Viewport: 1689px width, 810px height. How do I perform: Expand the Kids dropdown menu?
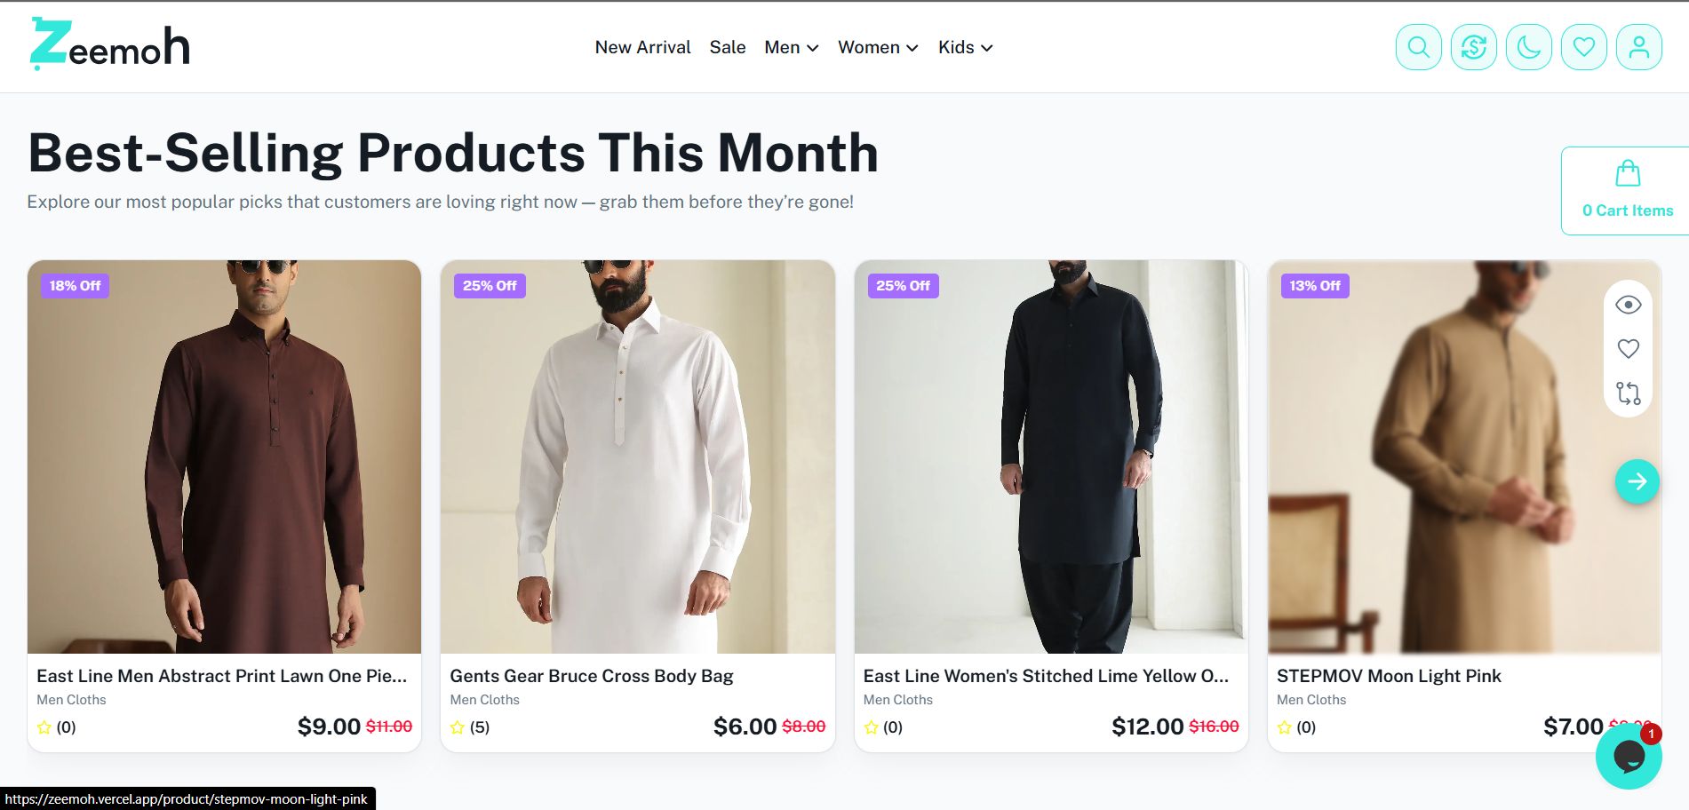tap(965, 47)
